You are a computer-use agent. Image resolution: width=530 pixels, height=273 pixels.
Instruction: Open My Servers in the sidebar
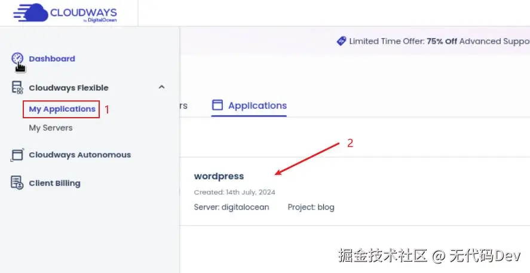[x=51, y=128]
